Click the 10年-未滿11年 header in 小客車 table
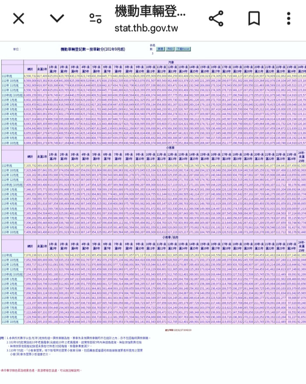306x384 pixels. (150, 157)
